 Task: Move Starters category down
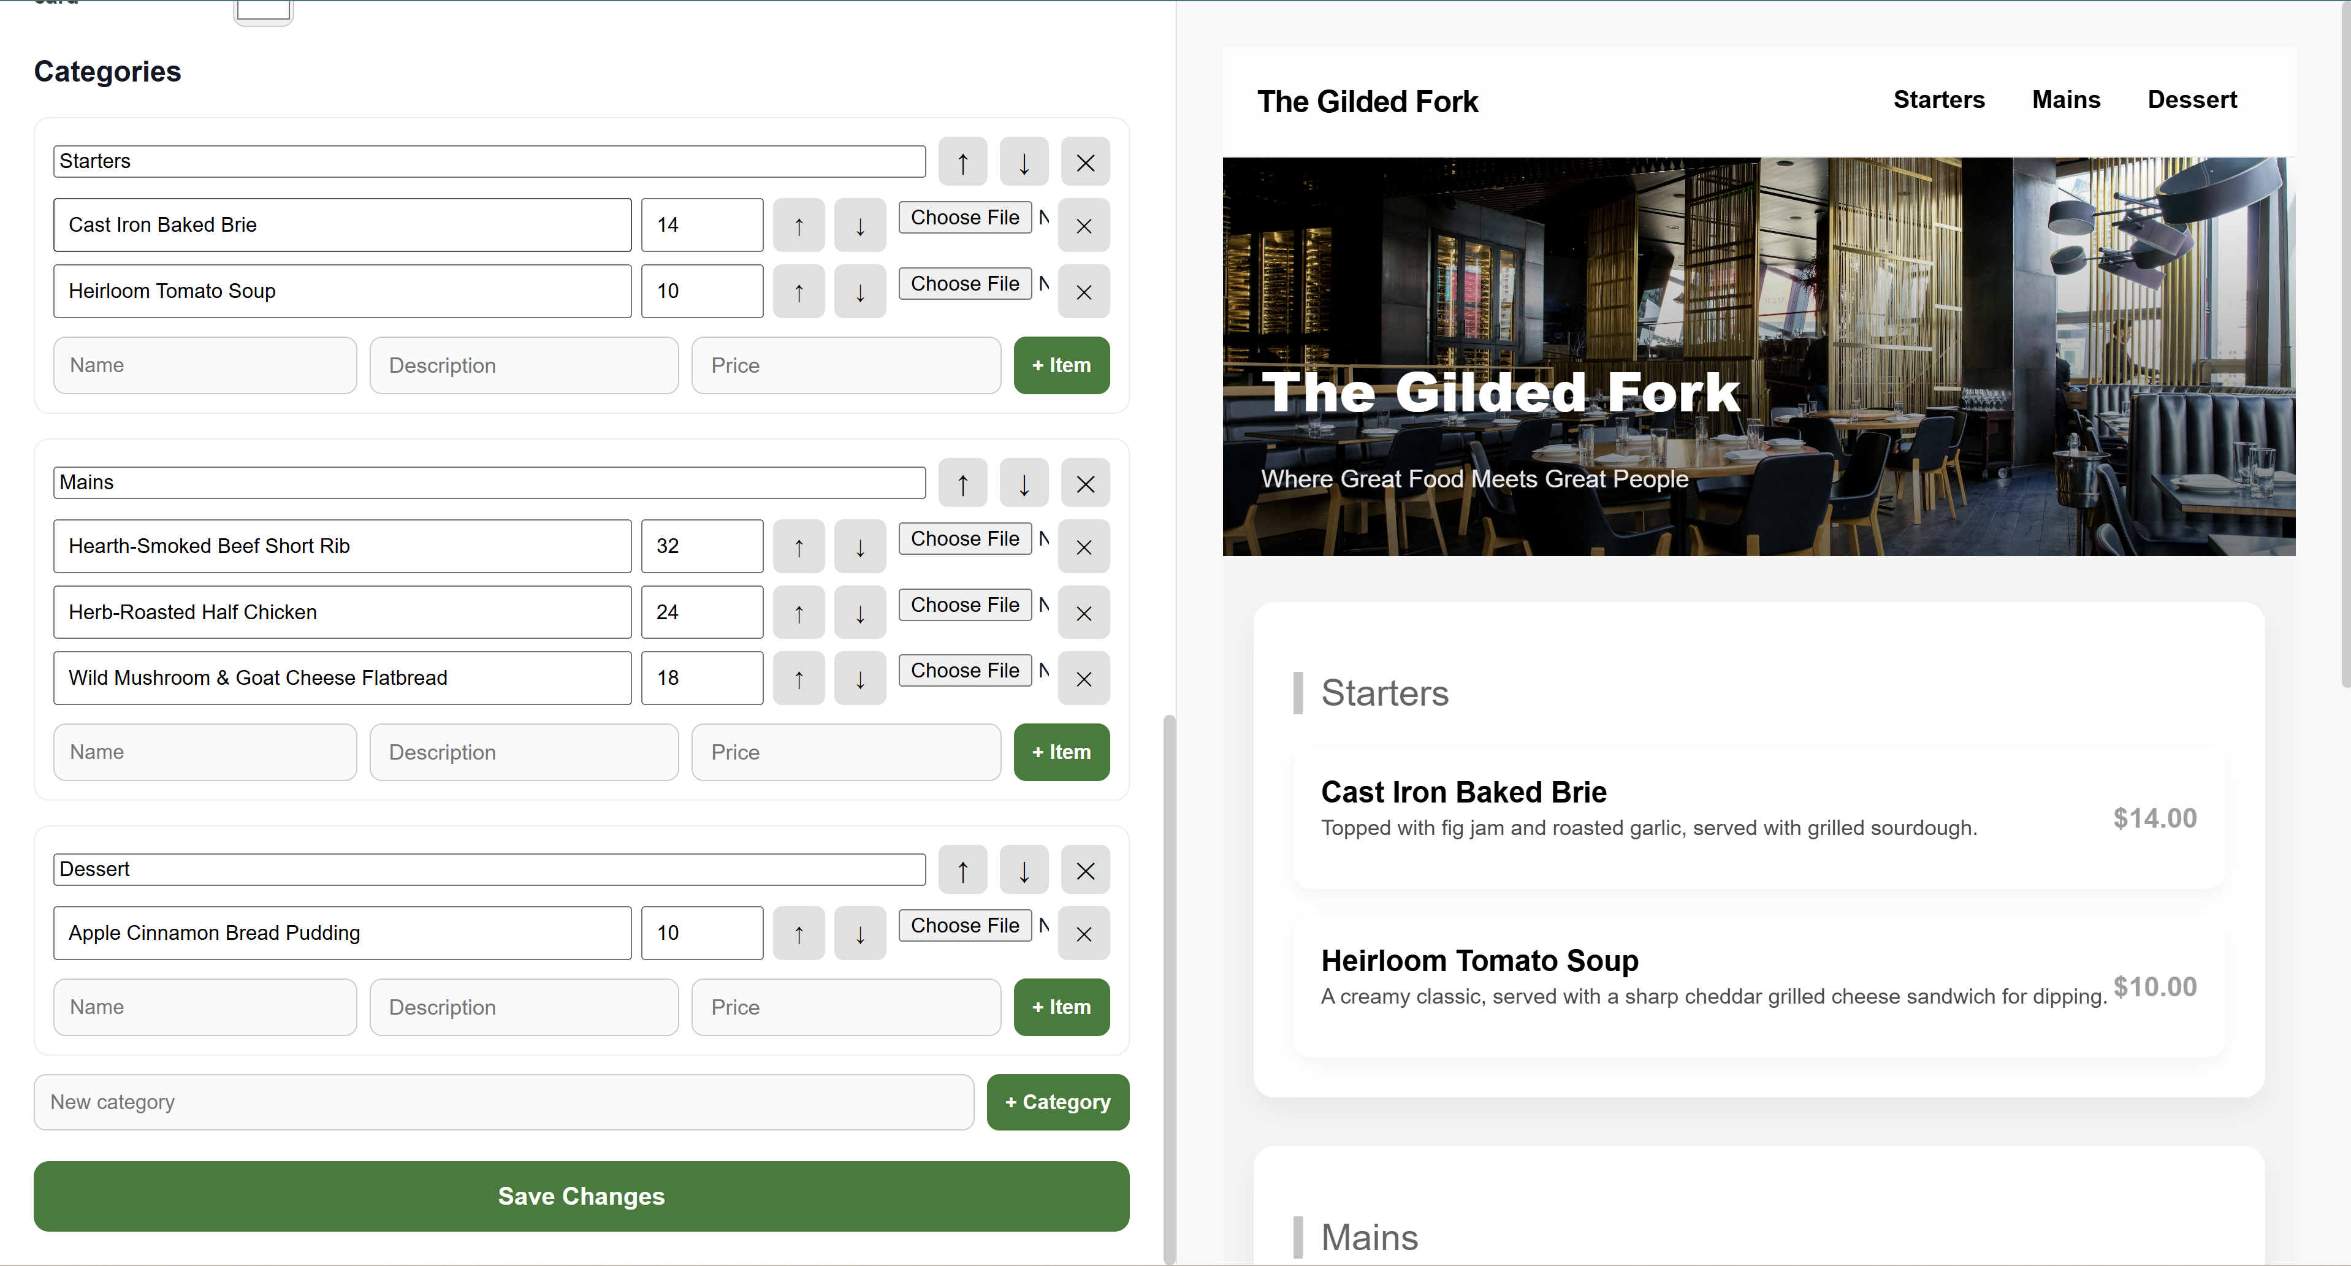tap(1023, 162)
